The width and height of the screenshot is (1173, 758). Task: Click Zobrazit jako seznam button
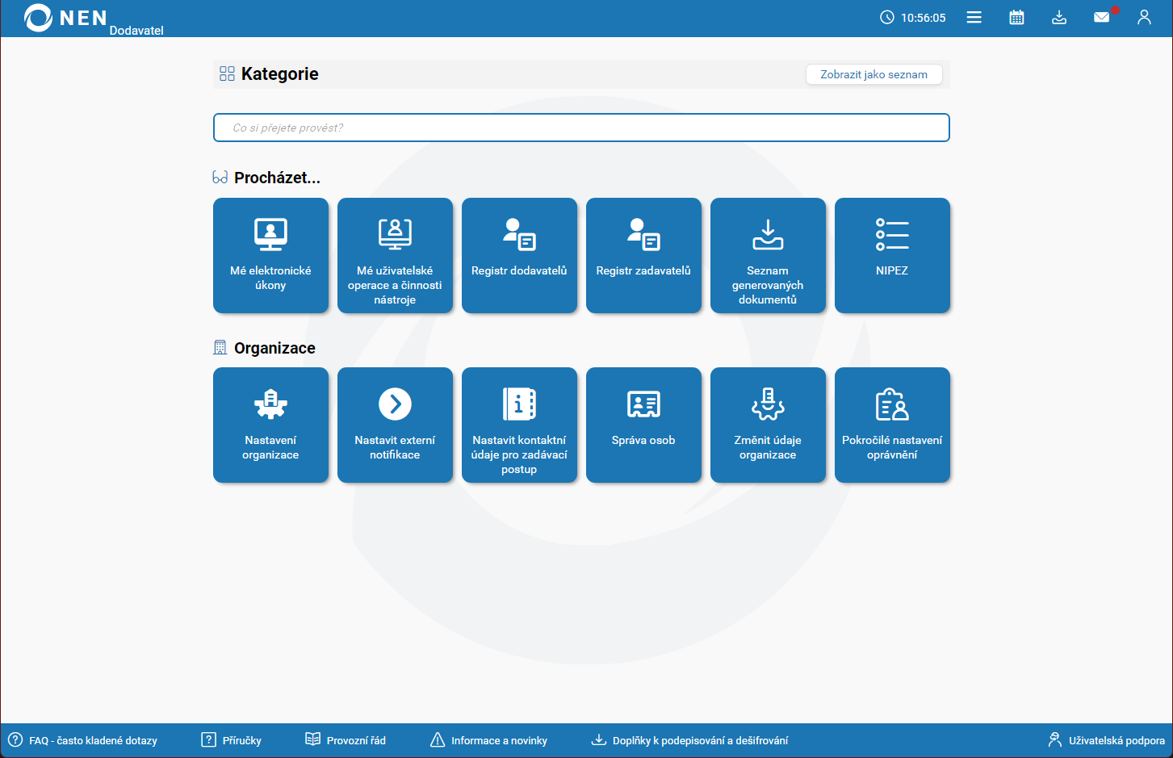[873, 74]
